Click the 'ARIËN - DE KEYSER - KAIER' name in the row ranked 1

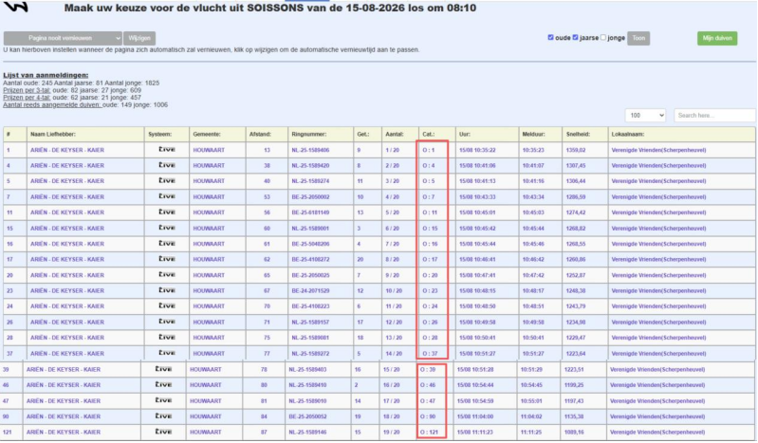click(x=67, y=150)
